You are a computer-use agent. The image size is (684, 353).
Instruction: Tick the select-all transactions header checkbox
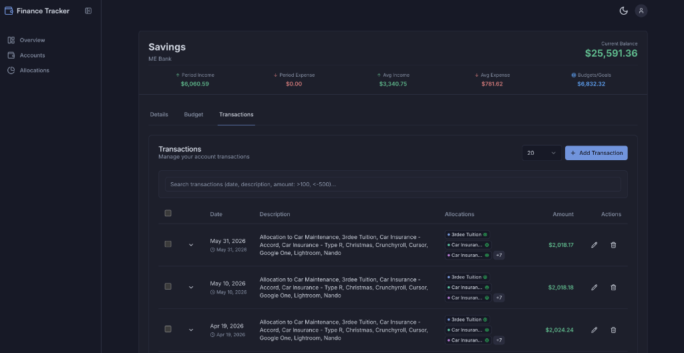click(x=168, y=213)
